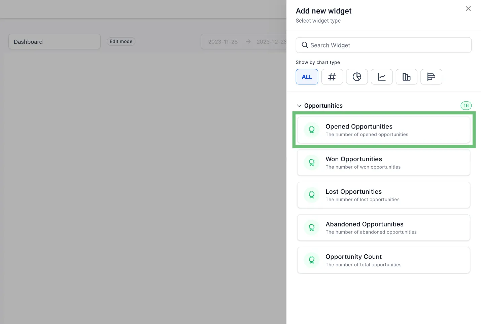The image size is (481, 324).
Task: Click the Opportunities section heading
Action: click(323, 106)
